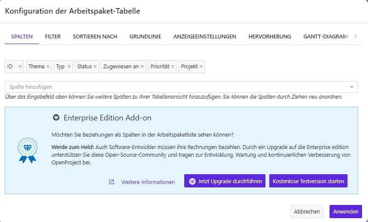This screenshot has height=222, width=368.
Task: Select the Thema column chip label
Action: coord(36,67)
